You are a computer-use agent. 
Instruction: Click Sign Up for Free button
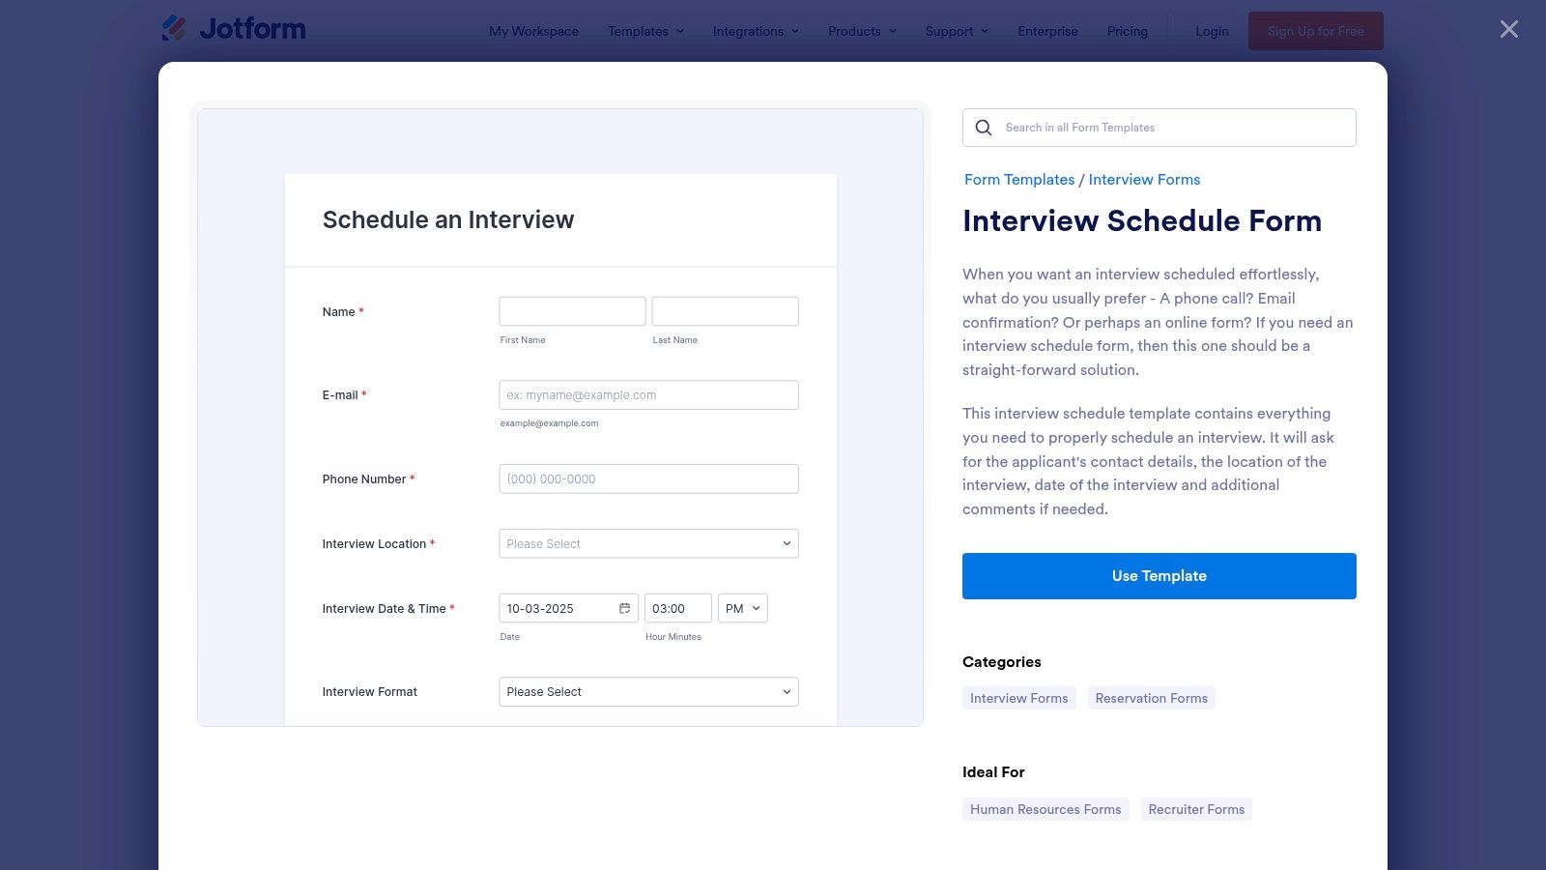click(1315, 31)
